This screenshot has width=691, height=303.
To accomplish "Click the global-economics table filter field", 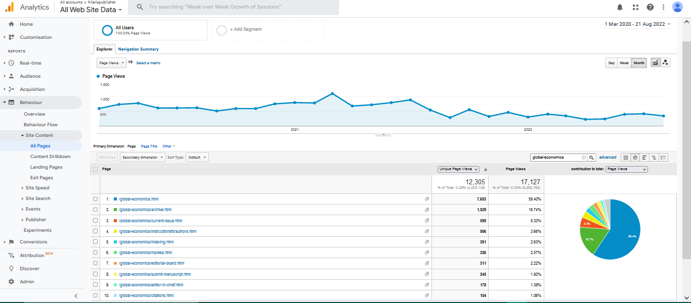I will tap(555, 158).
